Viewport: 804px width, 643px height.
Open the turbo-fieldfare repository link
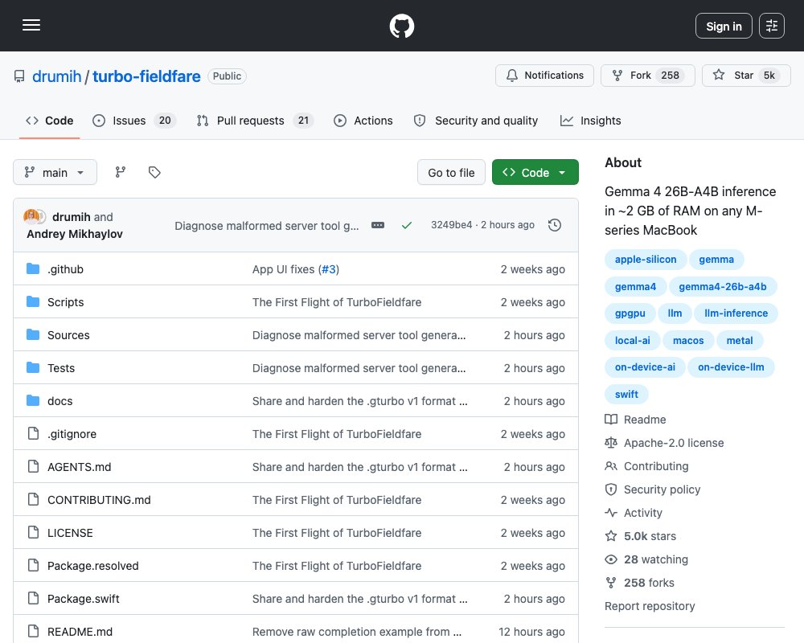click(146, 76)
